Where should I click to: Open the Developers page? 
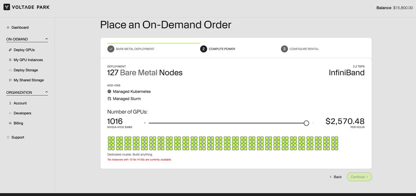(x=22, y=113)
